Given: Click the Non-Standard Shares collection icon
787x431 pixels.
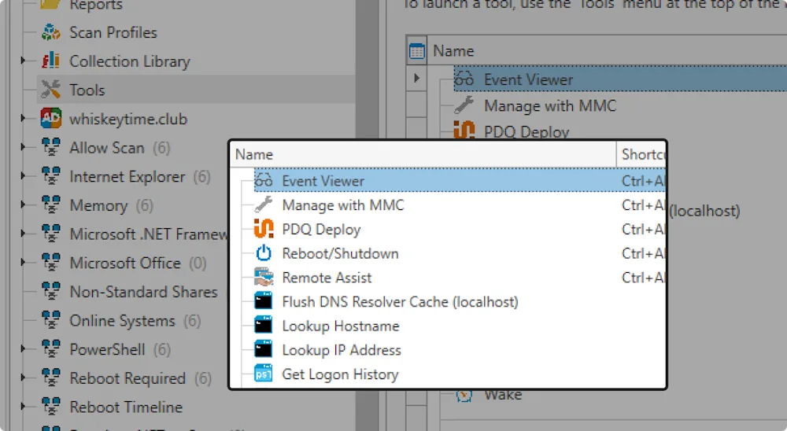Looking at the screenshot, I should click(x=50, y=291).
